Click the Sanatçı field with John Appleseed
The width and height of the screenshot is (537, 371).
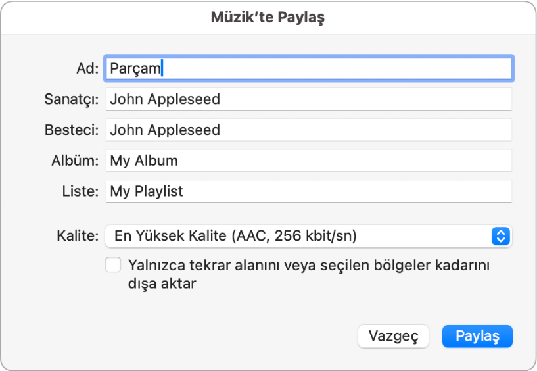pos(308,99)
